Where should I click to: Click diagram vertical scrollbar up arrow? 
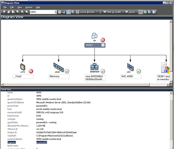[171, 21]
